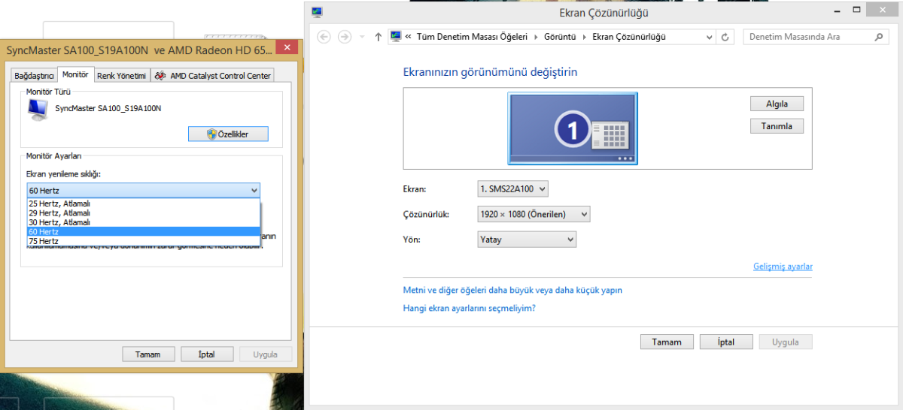Click the SyncMaster monitor icon
Screen dimensions: 903x410
tap(37, 110)
